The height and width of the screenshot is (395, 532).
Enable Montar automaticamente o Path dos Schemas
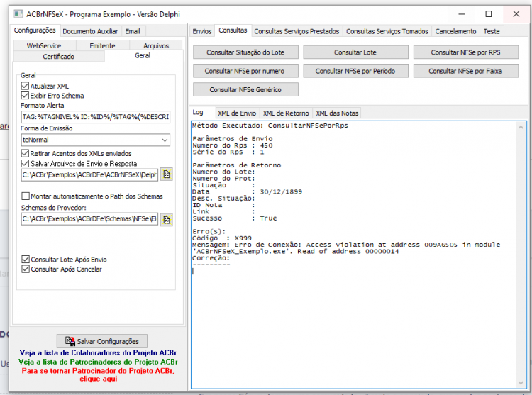pyautogui.click(x=25, y=196)
